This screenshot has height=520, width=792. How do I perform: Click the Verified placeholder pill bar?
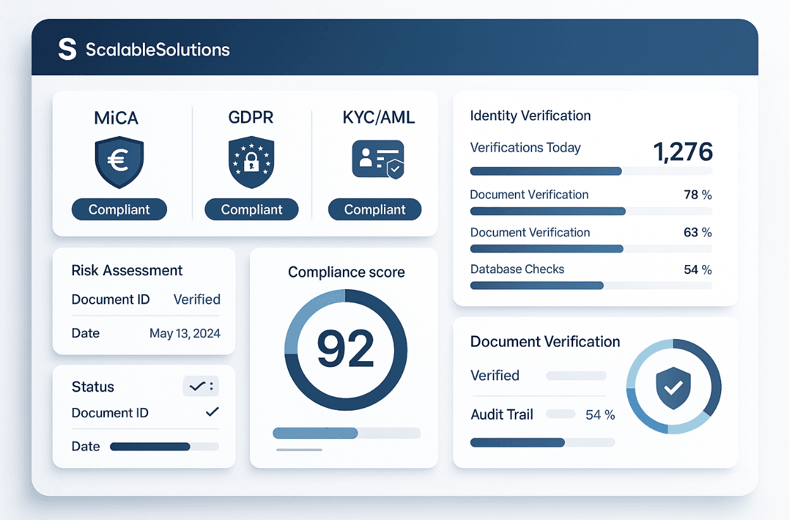(x=576, y=376)
